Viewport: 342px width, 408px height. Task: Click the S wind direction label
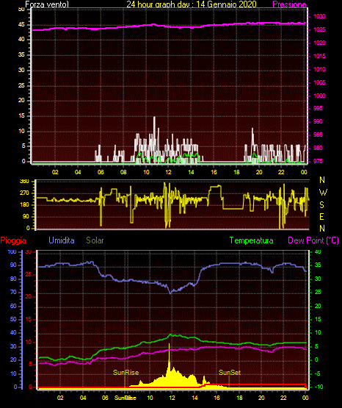coord(321,205)
